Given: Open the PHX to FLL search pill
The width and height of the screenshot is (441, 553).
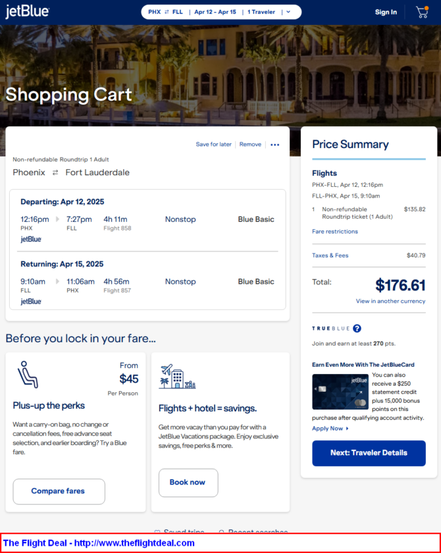Looking at the screenshot, I should pos(221,12).
